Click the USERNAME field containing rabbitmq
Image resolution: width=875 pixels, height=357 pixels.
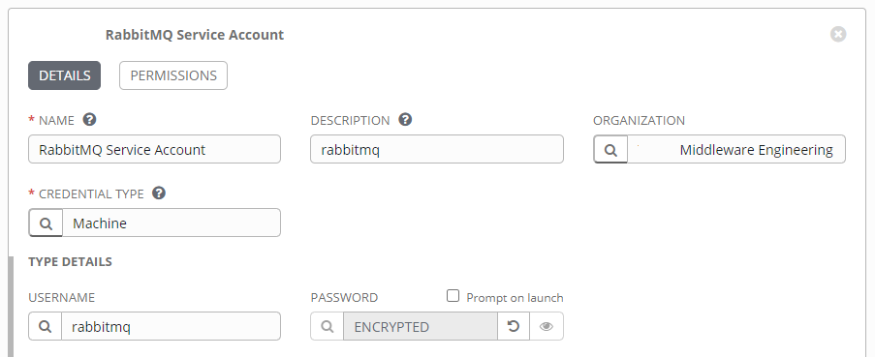(x=172, y=326)
